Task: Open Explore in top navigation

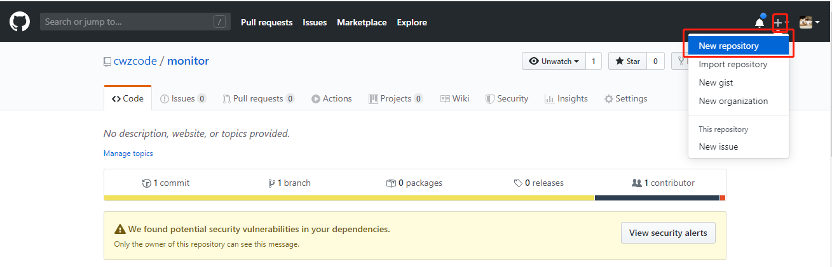Action: pyautogui.click(x=412, y=22)
